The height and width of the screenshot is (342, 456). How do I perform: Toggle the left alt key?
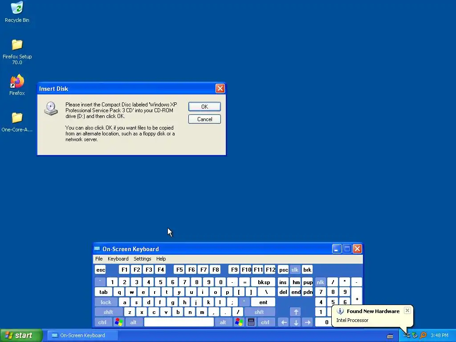pyautogui.click(x=134, y=322)
